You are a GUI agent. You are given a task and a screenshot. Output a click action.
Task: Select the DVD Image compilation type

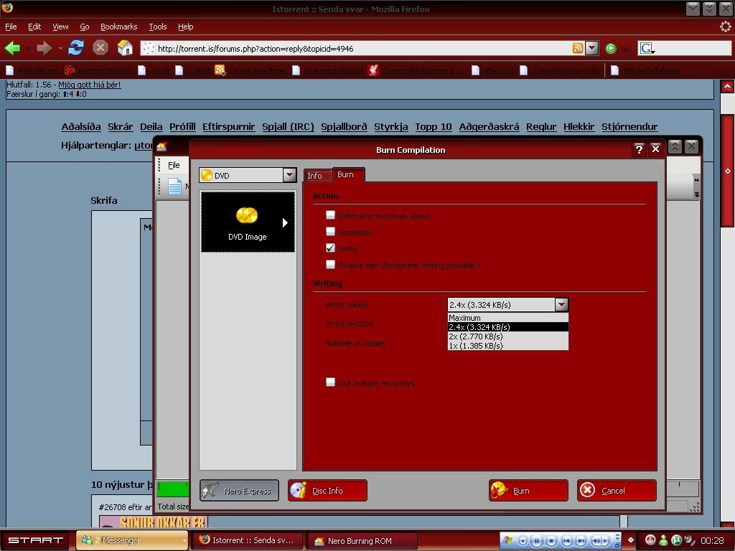(248, 222)
